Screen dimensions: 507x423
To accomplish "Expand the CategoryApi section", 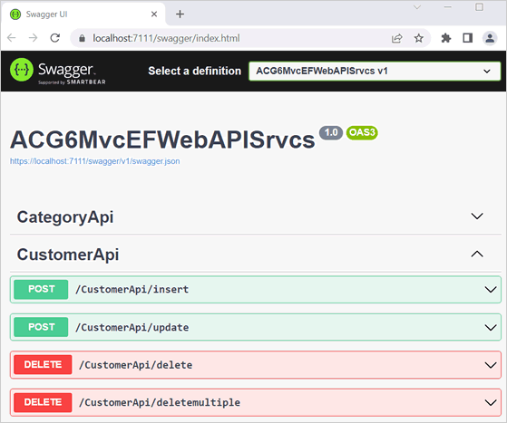I will [256, 216].
